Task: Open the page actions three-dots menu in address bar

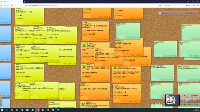Action: pyautogui.click(x=166, y=6)
